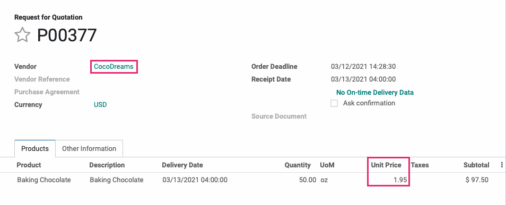Switch to the Other Information tab
This screenshot has width=506, height=205.
(89, 149)
